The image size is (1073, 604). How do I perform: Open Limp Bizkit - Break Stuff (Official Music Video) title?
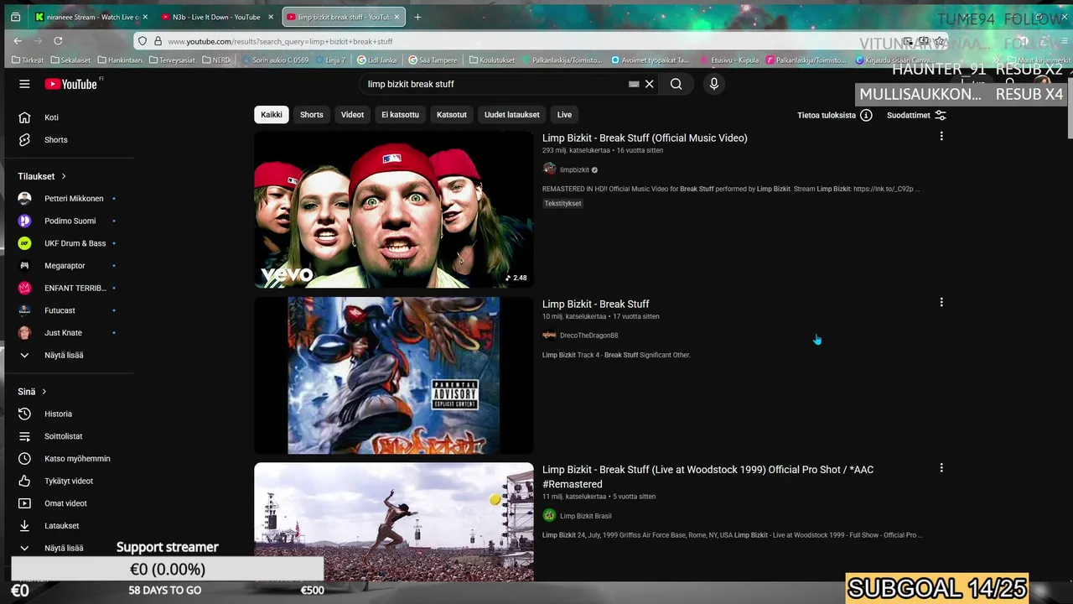point(645,138)
